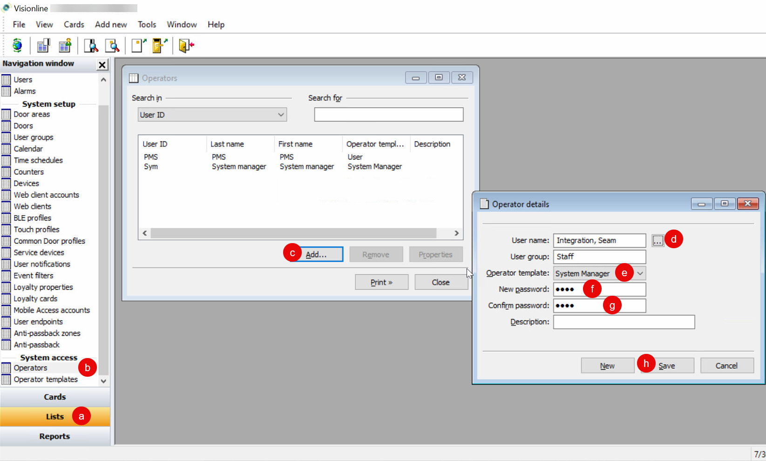
Task: Click the browse button beside User name
Action: [x=658, y=240]
